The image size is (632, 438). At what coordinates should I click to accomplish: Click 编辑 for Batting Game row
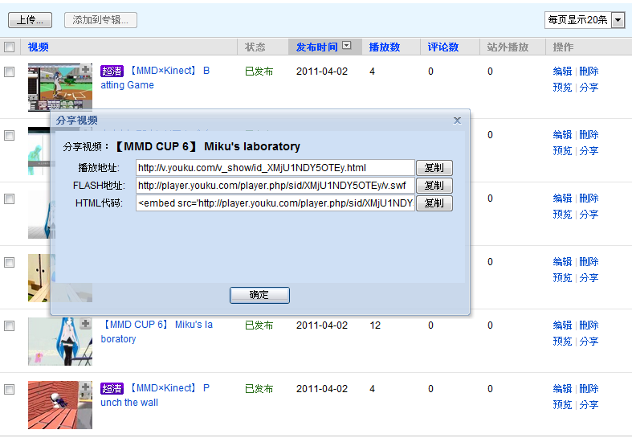(x=562, y=72)
